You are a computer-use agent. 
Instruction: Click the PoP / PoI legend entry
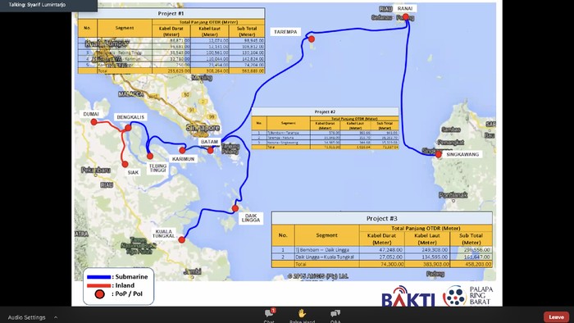118,293
